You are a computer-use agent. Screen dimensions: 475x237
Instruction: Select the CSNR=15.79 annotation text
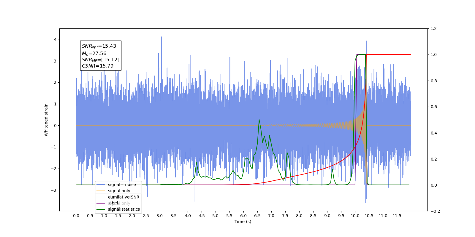point(98,66)
